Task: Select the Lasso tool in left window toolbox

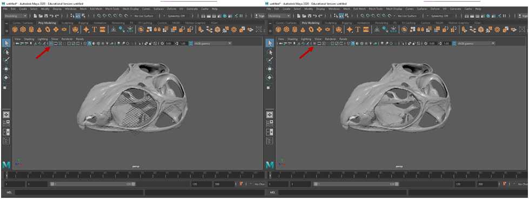Action: tap(6, 52)
